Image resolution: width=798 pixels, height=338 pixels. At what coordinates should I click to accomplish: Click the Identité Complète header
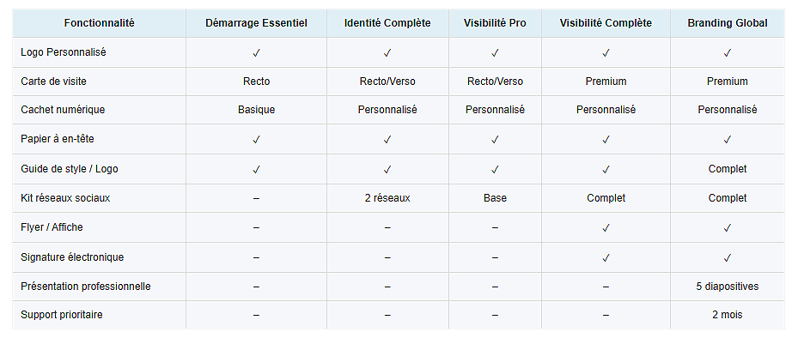[387, 23]
